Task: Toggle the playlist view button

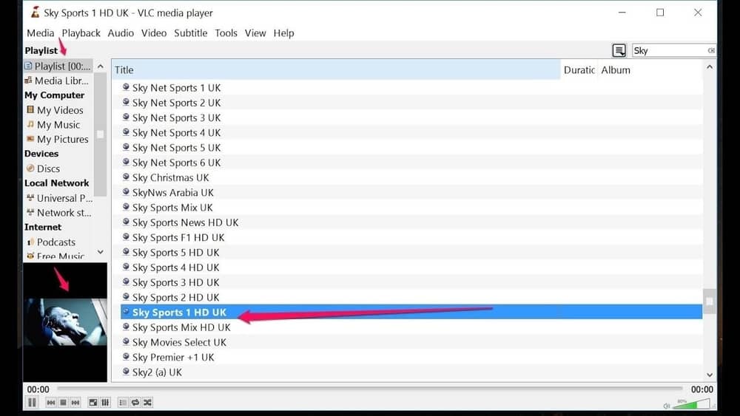Action: point(123,403)
